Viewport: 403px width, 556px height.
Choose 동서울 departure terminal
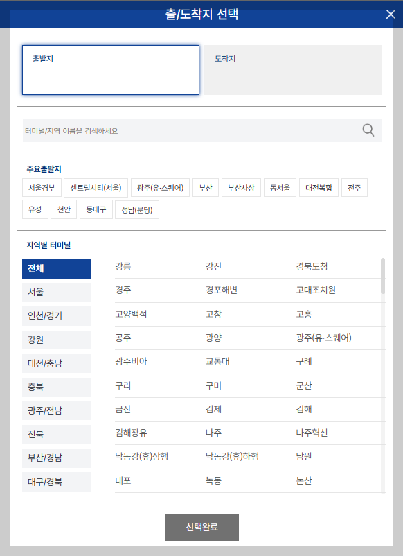point(280,186)
